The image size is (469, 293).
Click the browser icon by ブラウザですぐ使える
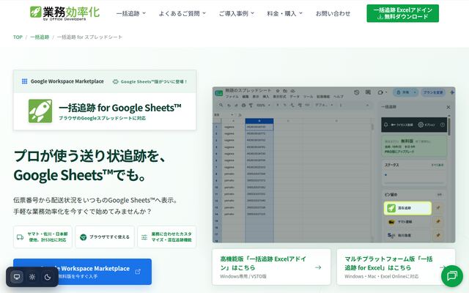click(x=83, y=237)
